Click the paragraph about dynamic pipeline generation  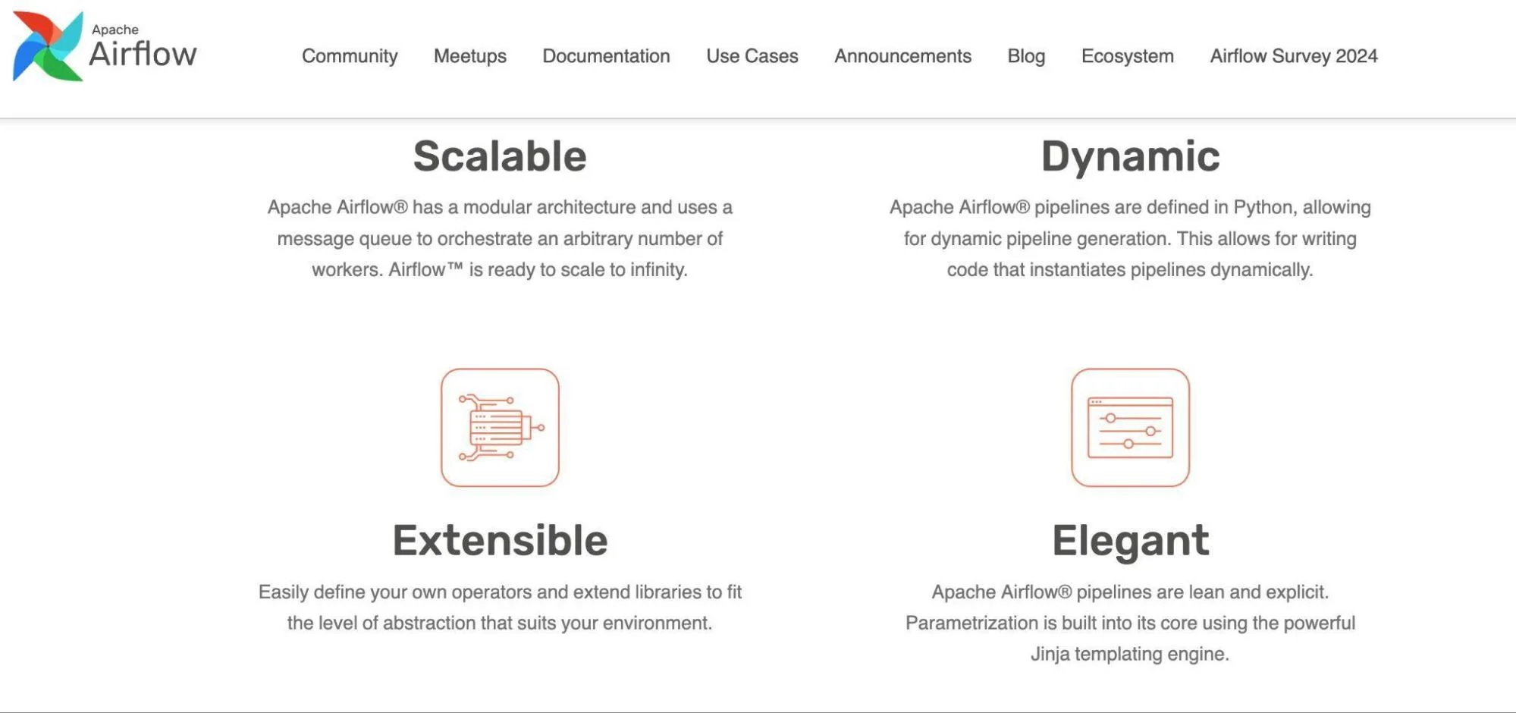pyautogui.click(x=1130, y=238)
